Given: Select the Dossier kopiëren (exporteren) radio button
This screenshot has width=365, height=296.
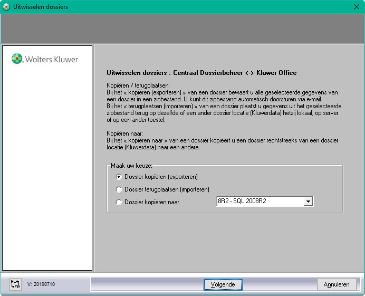Looking at the screenshot, I should point(119,177).
